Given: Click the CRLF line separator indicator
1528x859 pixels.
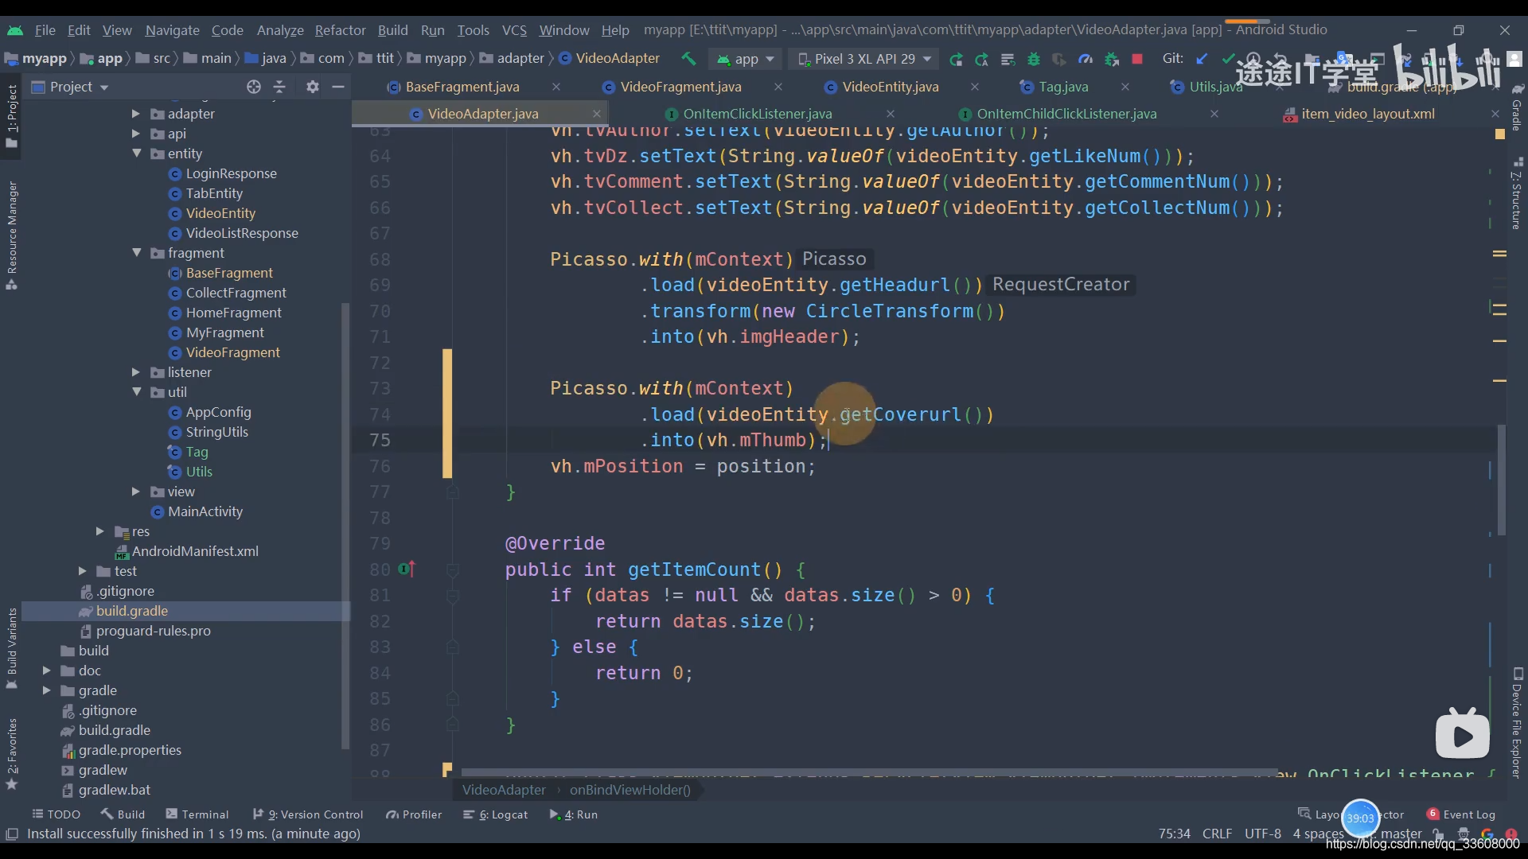Looking at the screenshot, I should click(1217, 834).
